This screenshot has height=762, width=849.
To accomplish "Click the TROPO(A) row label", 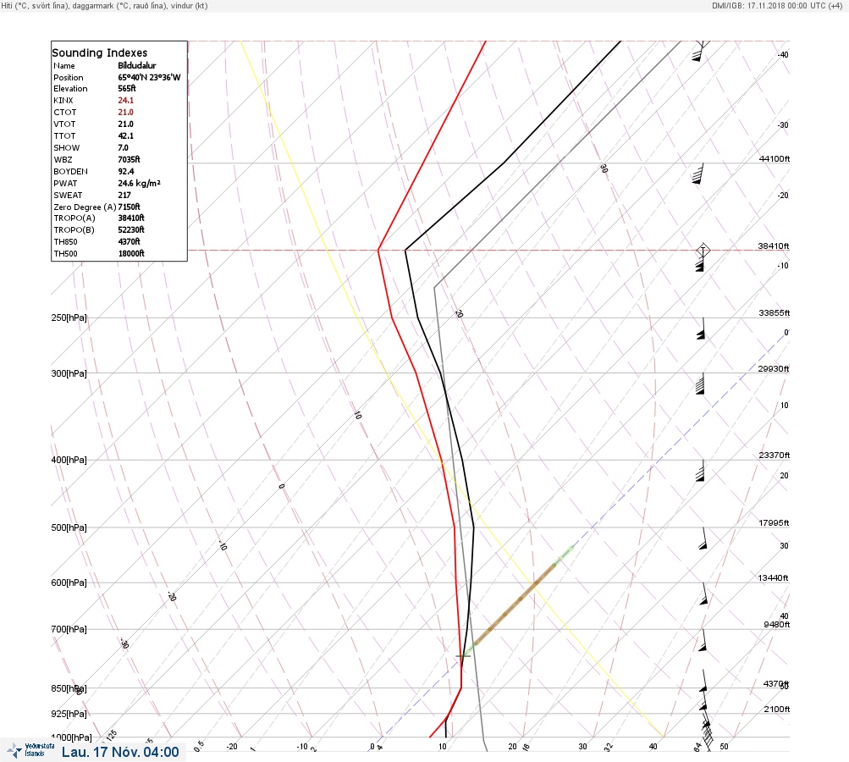I will pyautogui.click(x=74, y=218).
